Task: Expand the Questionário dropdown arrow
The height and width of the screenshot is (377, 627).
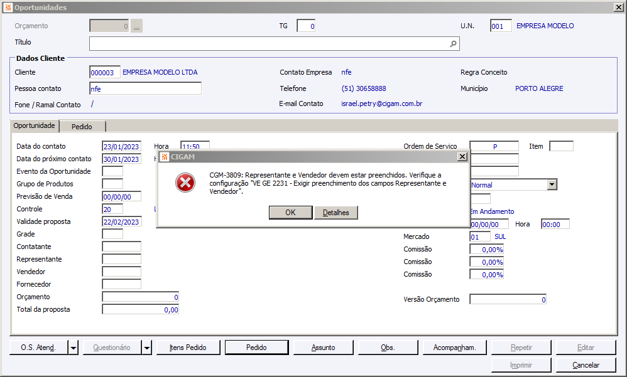Action: 147,348
